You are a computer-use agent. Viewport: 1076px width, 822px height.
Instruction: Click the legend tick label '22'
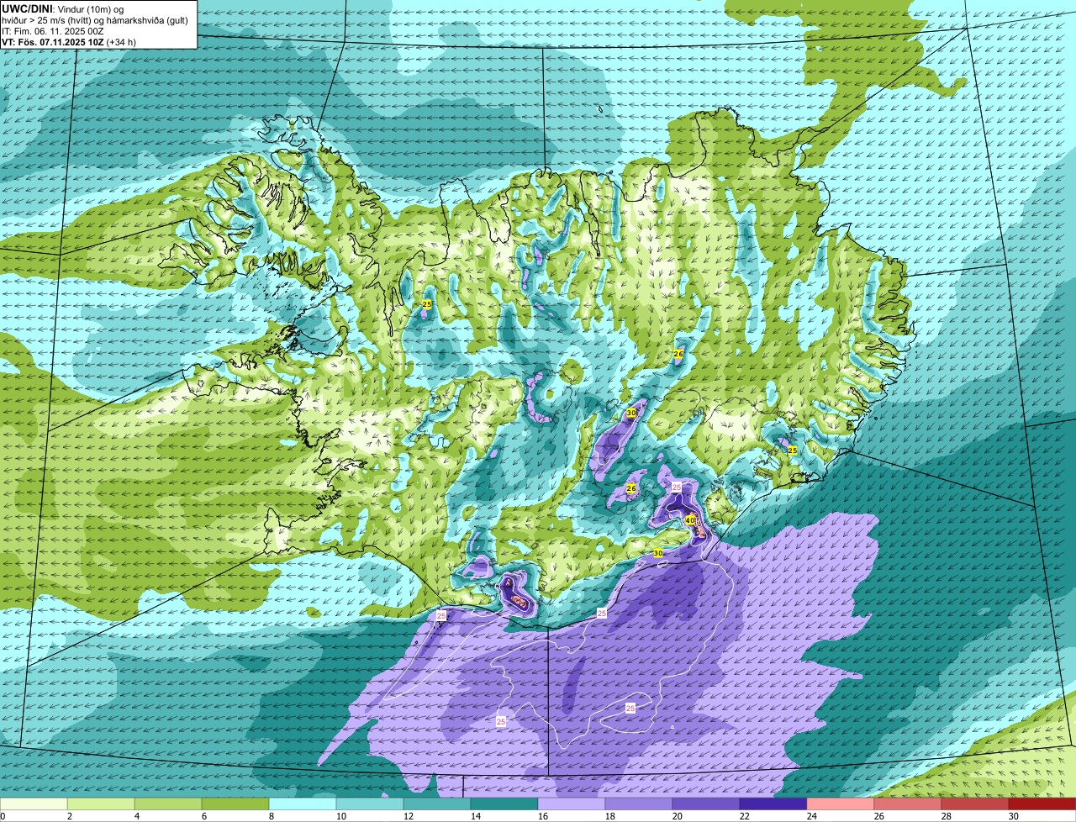point(744,816)
